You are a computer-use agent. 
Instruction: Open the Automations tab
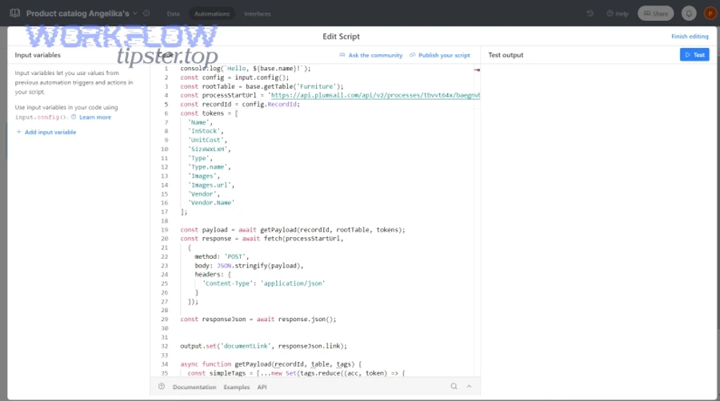point(212,14)
